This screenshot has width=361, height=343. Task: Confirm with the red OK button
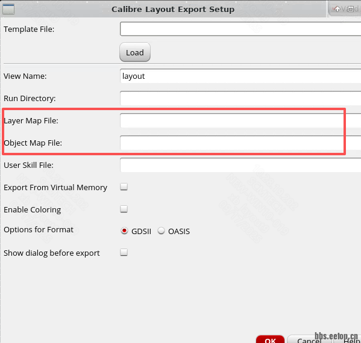(270, 339)
